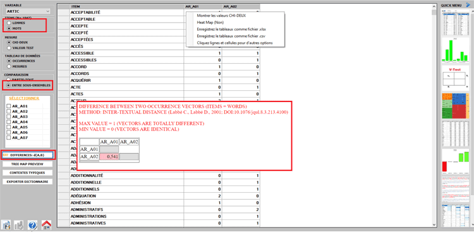Screen dimensions: 474x232
Task: Select the ADMINISTRATIVES row
Action: (x=159, y=223)
